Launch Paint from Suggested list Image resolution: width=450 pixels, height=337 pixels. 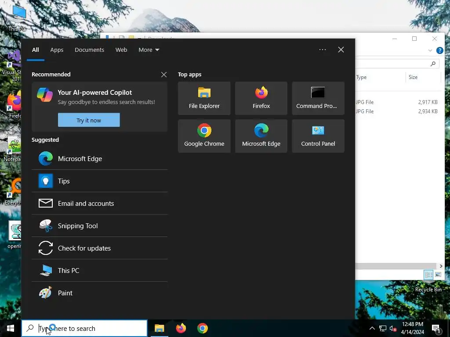(100, 293)
